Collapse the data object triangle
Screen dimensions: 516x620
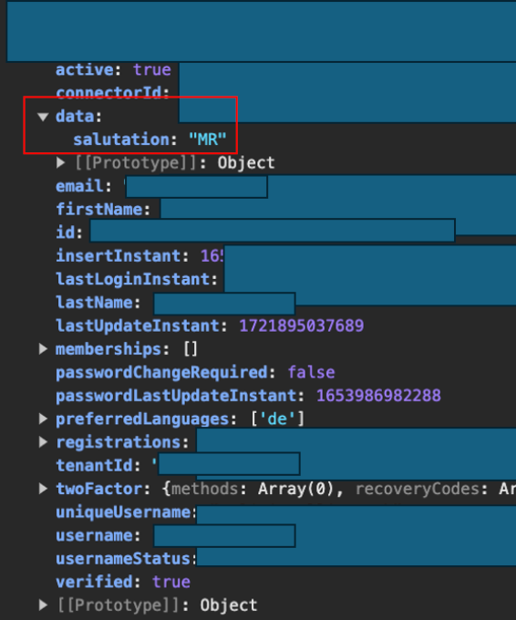[x=43, y=117]
